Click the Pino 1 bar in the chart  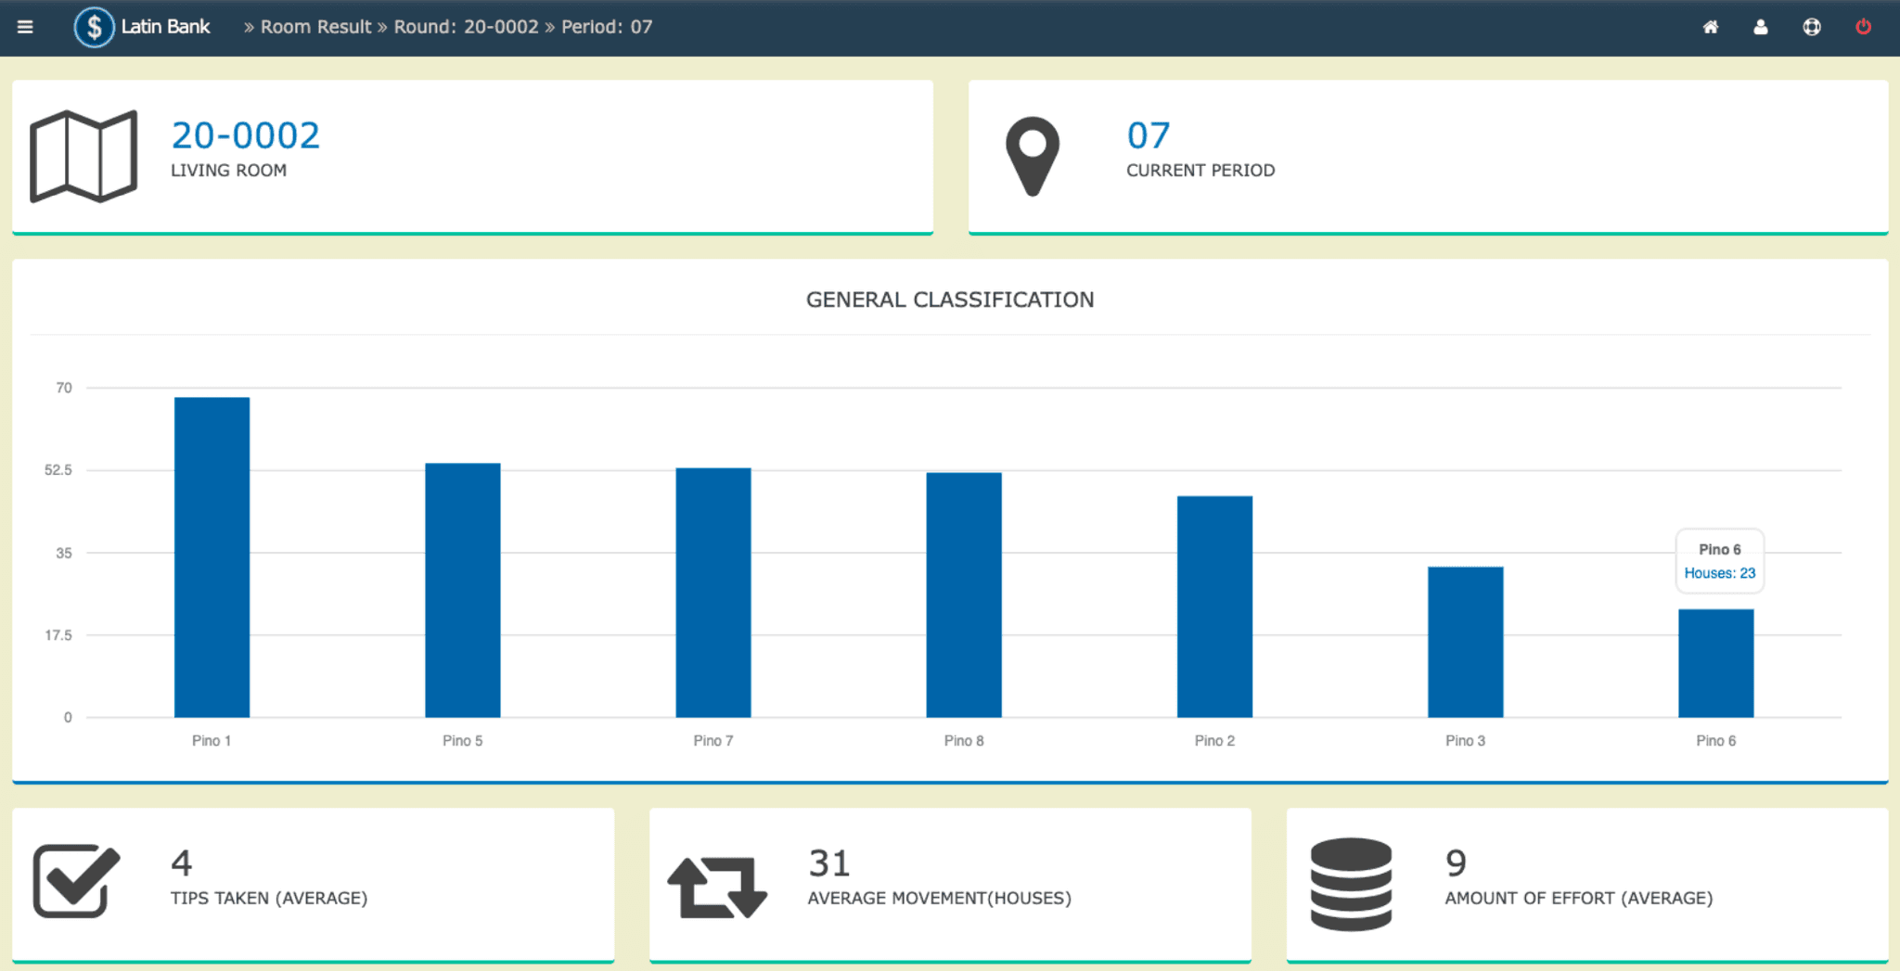coord(212,556)
